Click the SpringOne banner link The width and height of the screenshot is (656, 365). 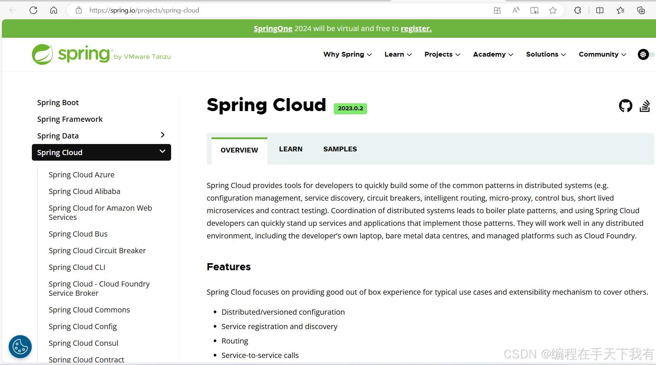click(x=273, y=29)
